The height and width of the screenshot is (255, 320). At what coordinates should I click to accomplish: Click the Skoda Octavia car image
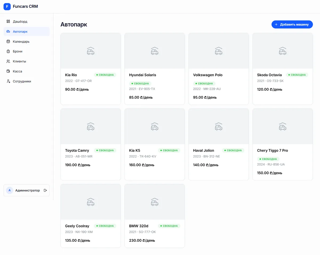pyautogui.click(x=283, y=51)
